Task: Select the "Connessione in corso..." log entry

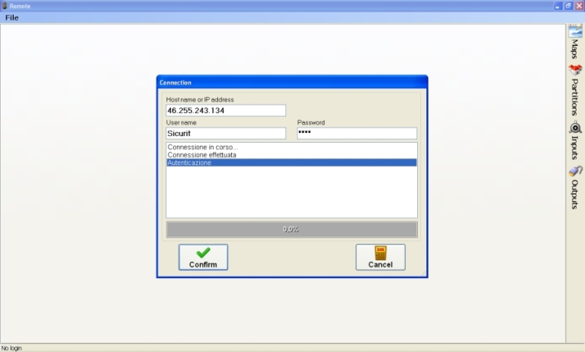Action: click(203, 147)
